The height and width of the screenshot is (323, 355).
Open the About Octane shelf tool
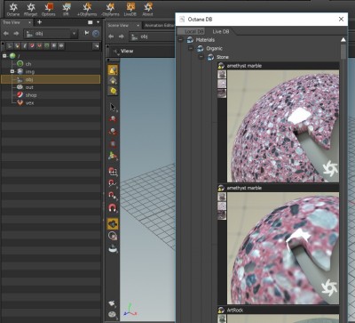(x=148, y=9)
